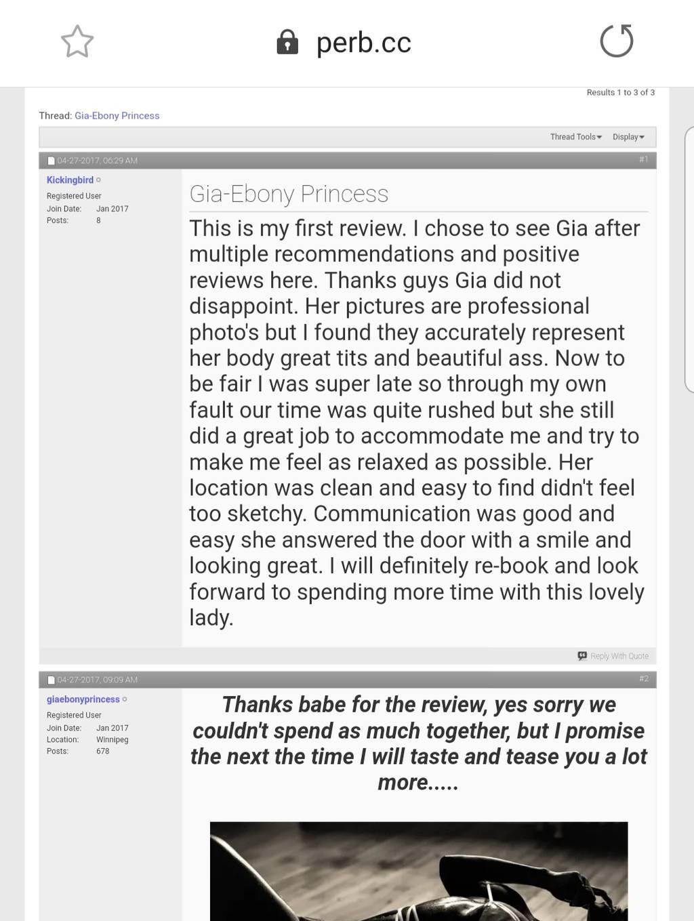The width and height of the screenshot is (694, 921).
Task: Open the photo in second post
Action: (419, 871)
